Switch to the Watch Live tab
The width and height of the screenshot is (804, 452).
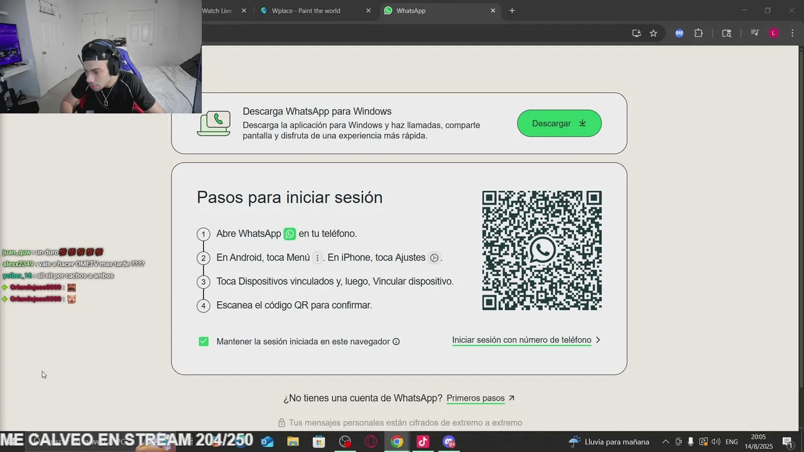click(x=217, y=11)
